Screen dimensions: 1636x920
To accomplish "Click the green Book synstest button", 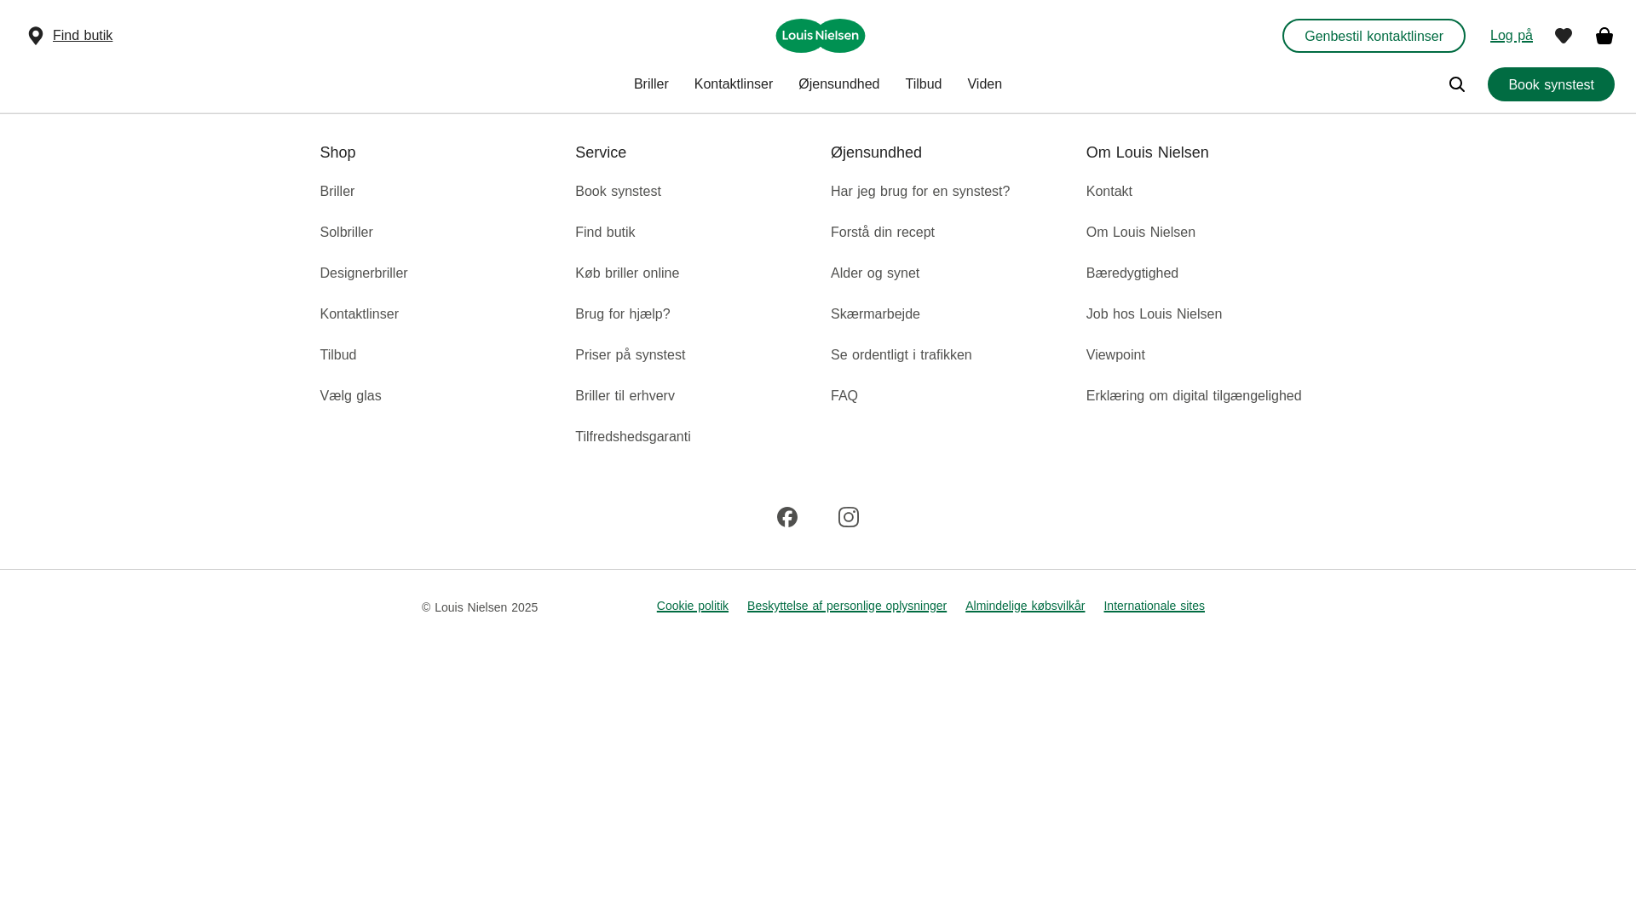I will point(1551,84).
